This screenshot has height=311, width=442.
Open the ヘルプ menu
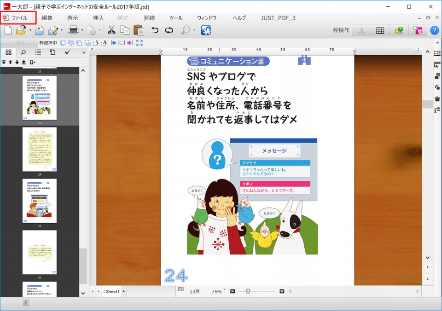(239, 18)
